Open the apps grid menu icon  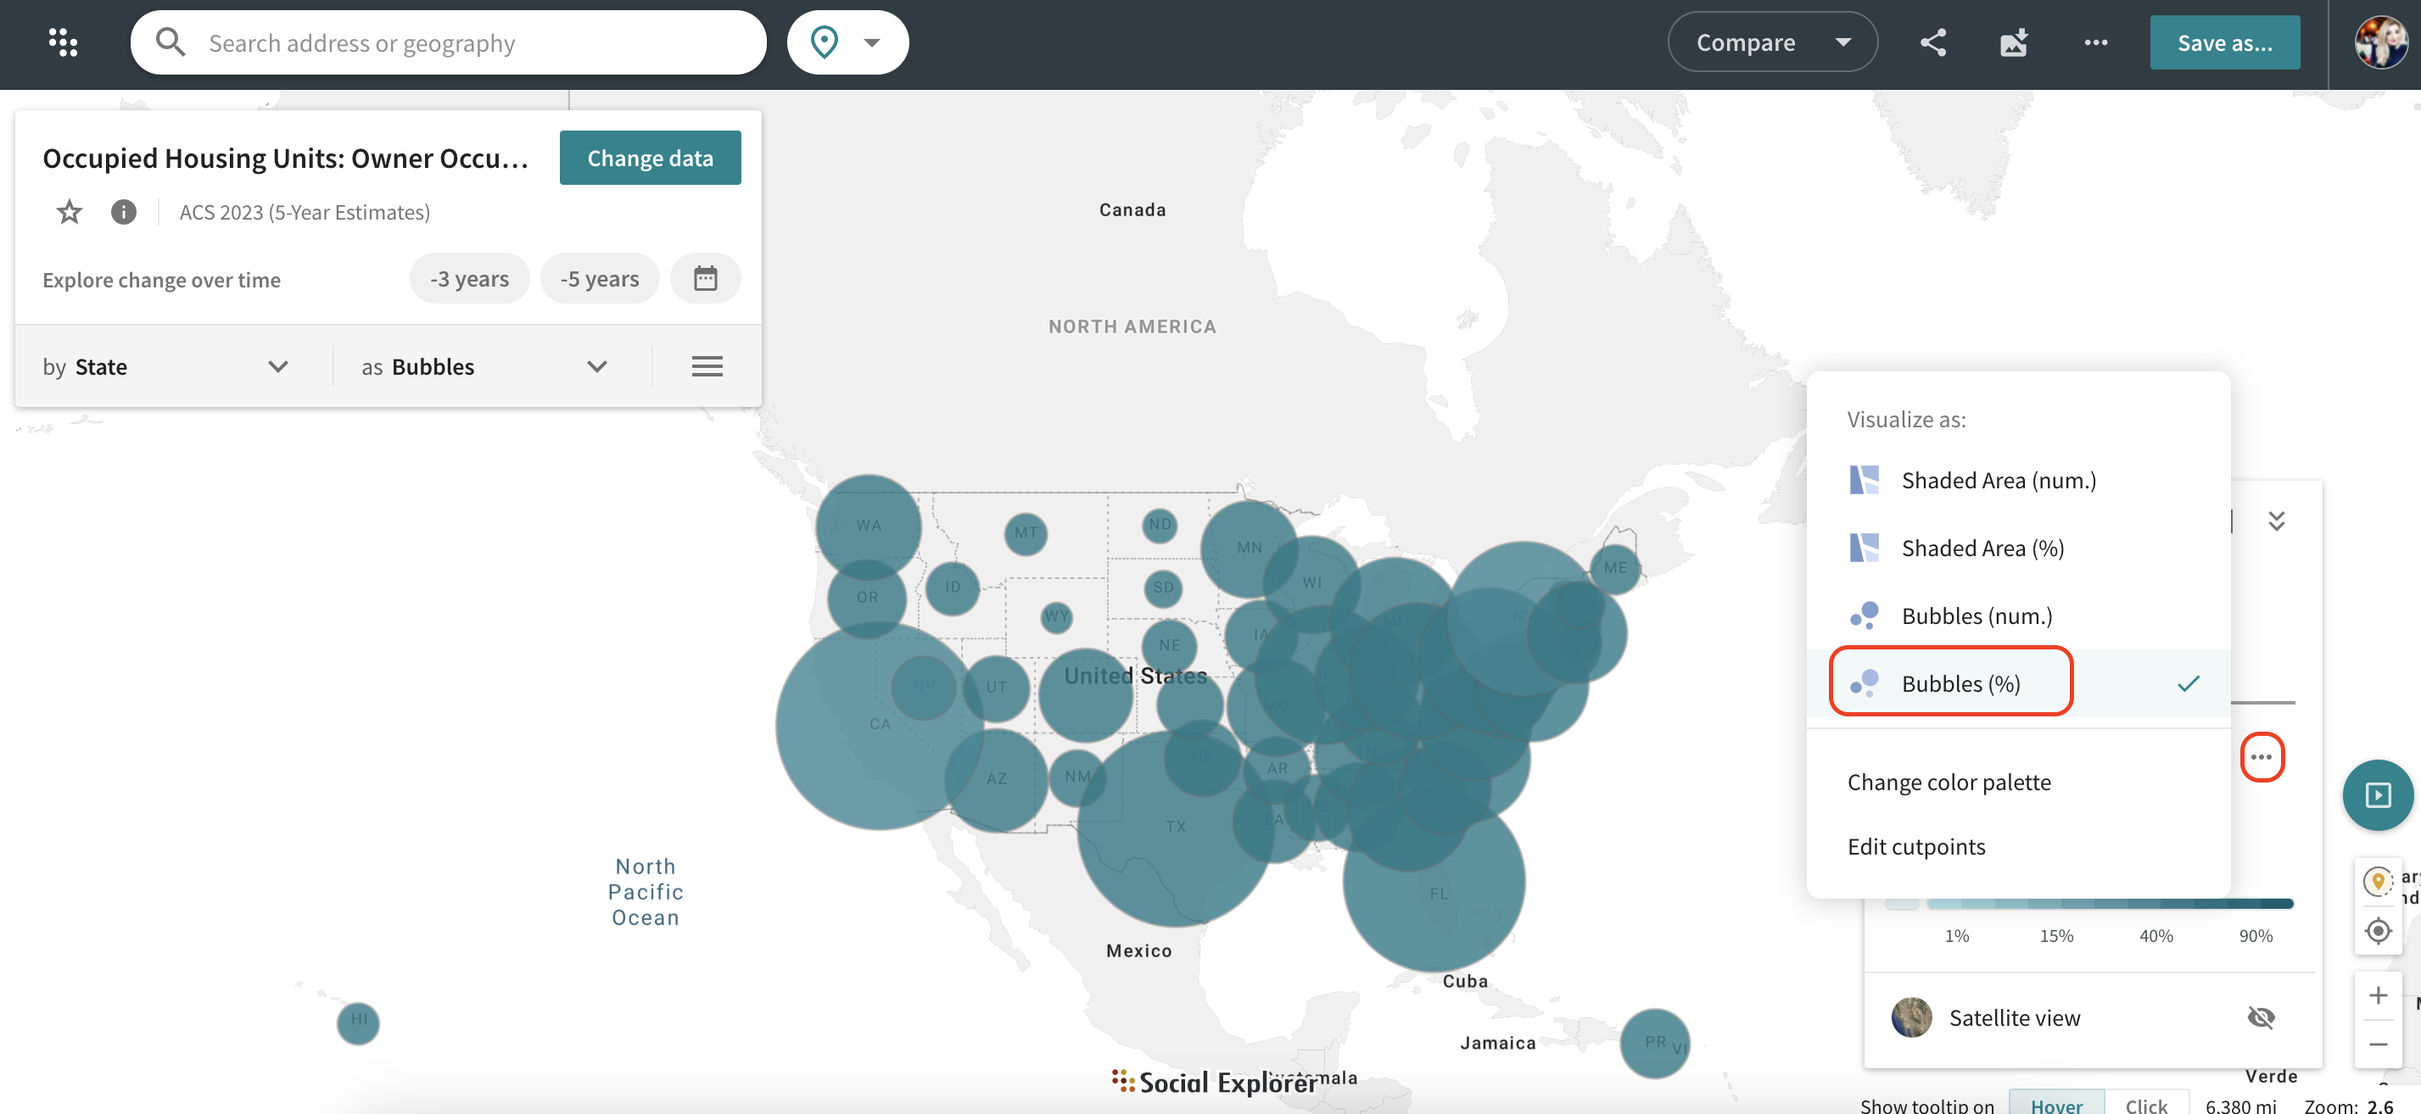click(x=63, y=42)
